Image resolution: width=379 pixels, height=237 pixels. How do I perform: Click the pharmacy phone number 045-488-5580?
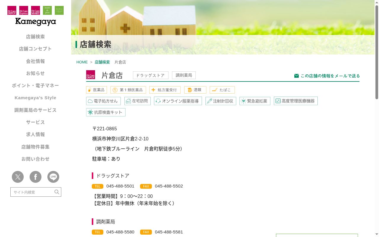[120, 232]
